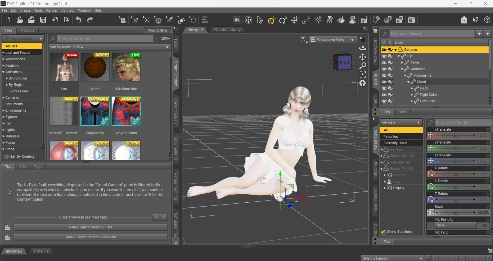Toggle visibility eye for Chest node
The width and height of the screenshot is (493, 261).
coord(384,82)
